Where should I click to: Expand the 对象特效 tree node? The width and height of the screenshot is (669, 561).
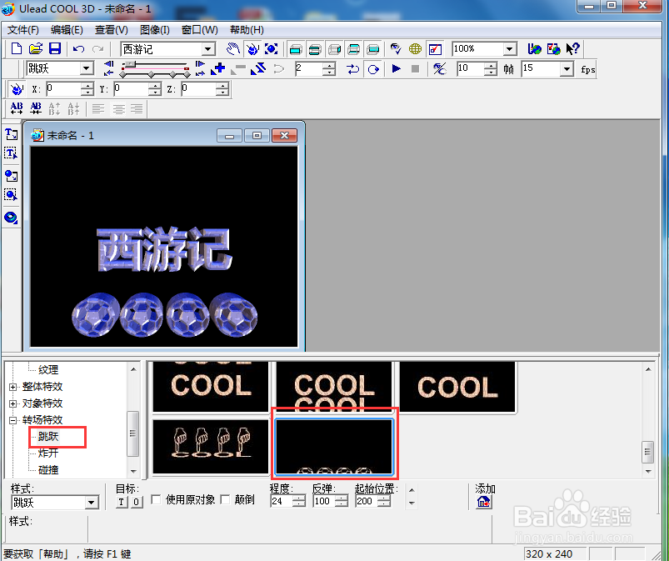tap(12, 403)
